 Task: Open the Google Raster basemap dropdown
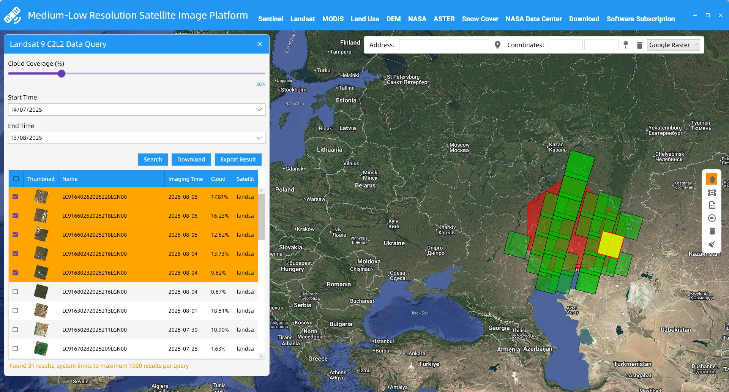coord(673,45)
